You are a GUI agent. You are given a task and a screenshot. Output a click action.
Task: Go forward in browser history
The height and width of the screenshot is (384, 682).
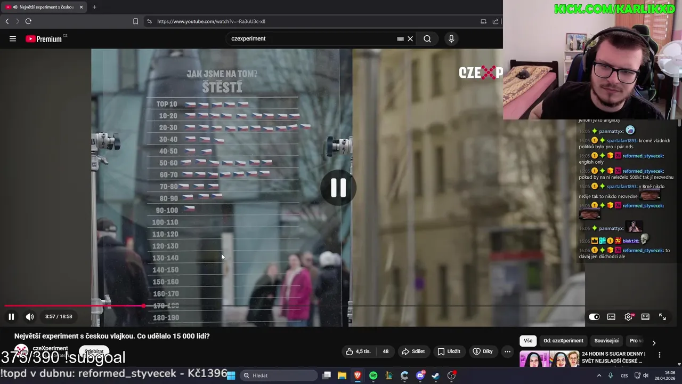tap(17, 21)
